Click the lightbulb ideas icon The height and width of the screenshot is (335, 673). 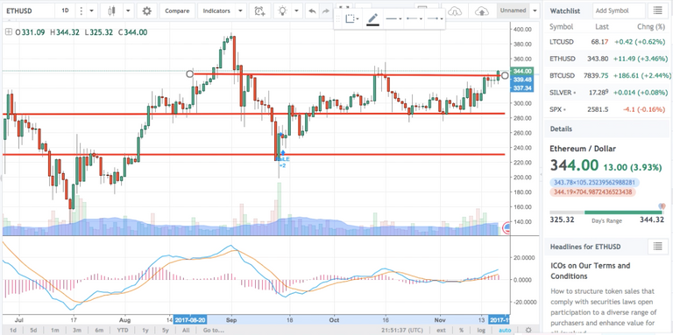coord(282,10)
